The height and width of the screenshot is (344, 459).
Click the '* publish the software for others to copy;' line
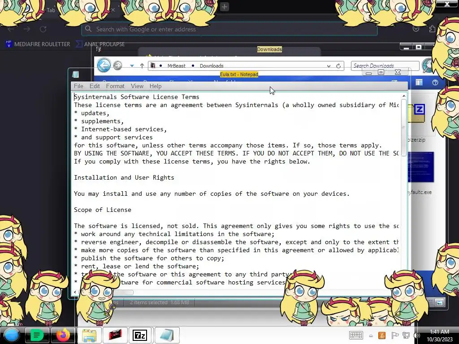[149, 258]
